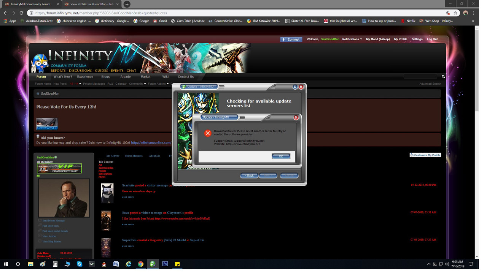Expand the Community dropdown menu
Screen dimensions: 487x272
(137, 84)
